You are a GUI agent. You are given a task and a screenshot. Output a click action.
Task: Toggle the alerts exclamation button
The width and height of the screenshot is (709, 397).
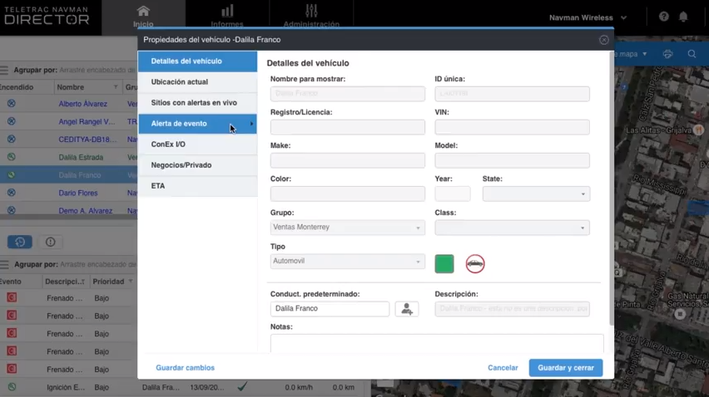(x=50, y=242)
